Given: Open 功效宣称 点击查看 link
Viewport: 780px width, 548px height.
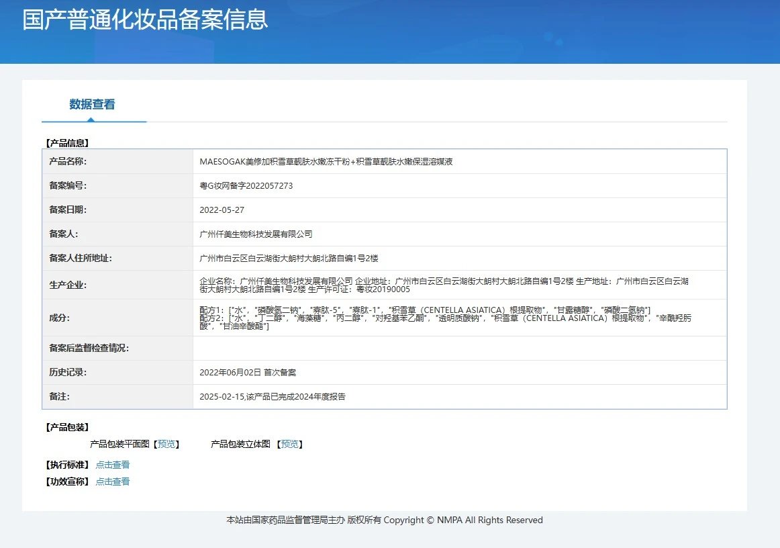Looking at the screenshot, I should 112,482.
